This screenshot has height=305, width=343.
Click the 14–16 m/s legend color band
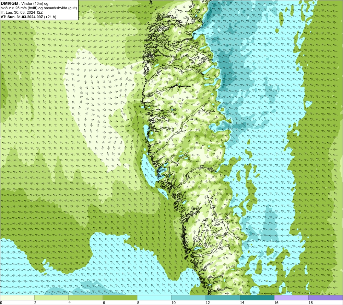[257, 297]
